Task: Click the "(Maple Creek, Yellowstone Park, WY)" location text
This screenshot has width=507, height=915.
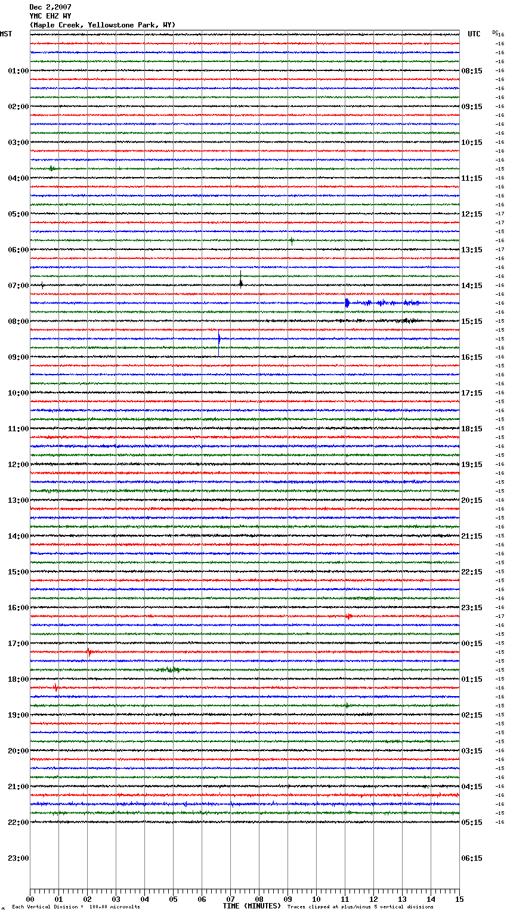Action: point(103,25)
